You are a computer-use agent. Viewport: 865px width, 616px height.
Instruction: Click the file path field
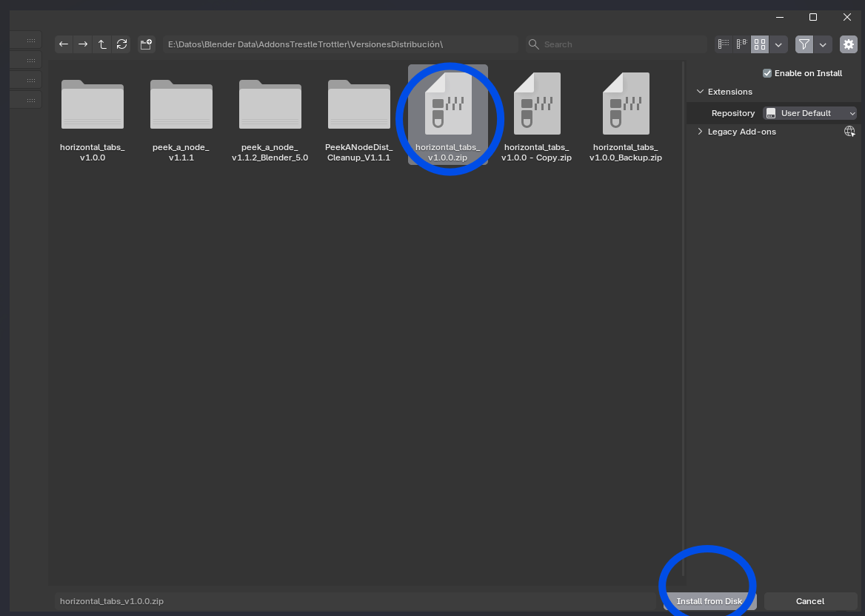(341, 44)
